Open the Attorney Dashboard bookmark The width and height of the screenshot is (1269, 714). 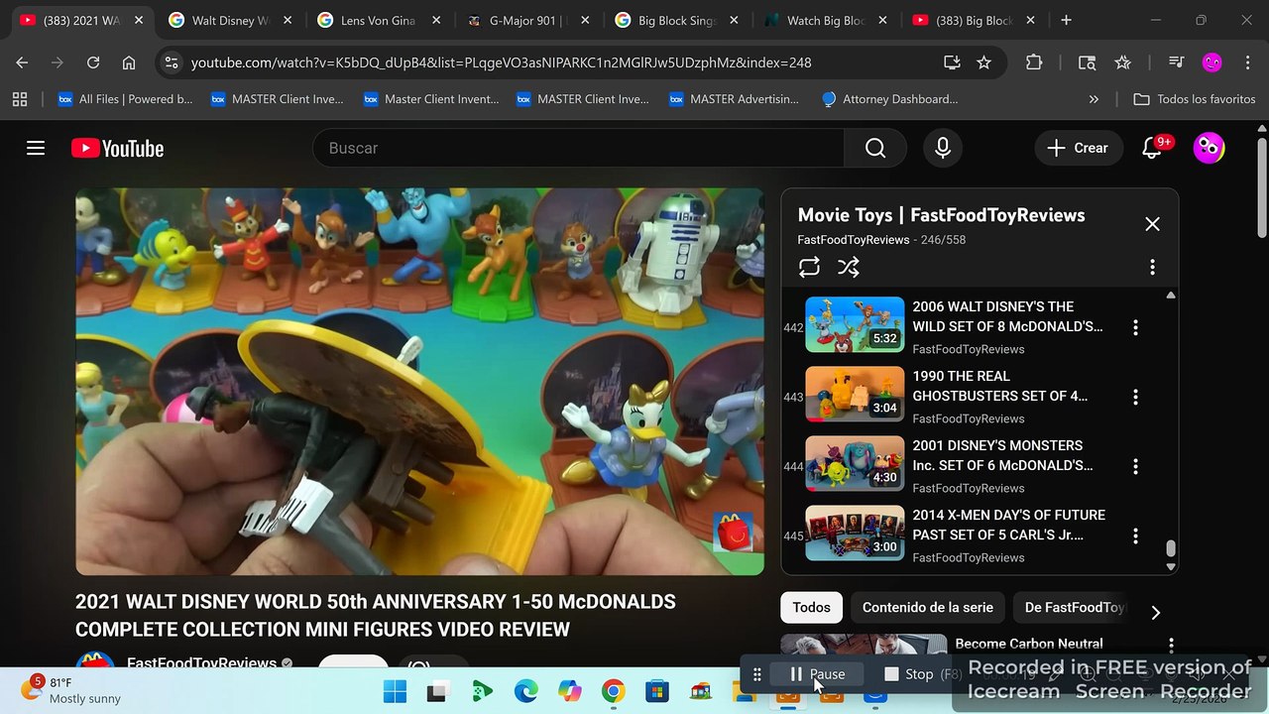[x=890, y=99]
